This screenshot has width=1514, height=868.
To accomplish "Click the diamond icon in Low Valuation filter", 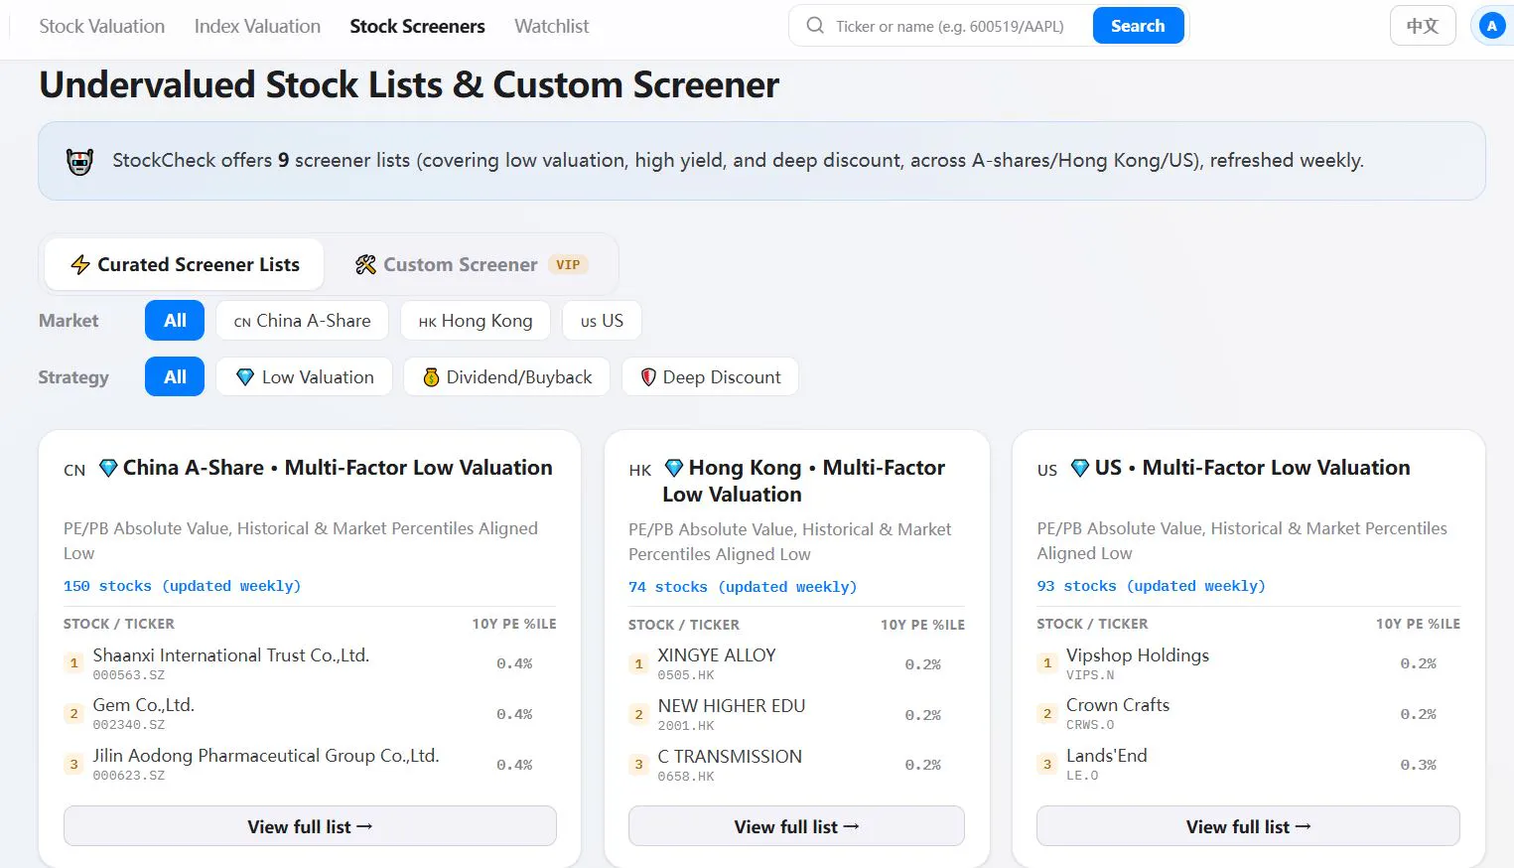I will [245, 377].
